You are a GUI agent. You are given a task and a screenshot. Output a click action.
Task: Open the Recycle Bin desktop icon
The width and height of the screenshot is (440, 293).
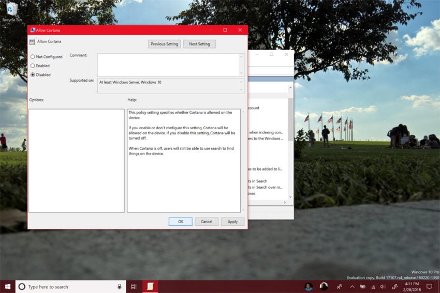point(11,12)
